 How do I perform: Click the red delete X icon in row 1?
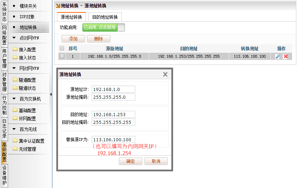tap(285, 56)
